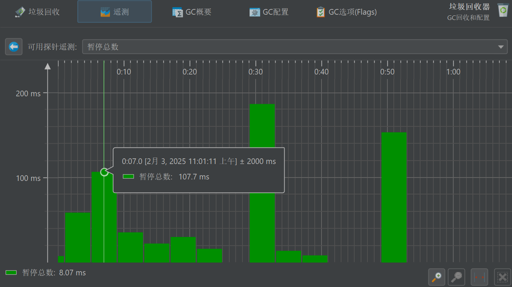
Task: Go to the GC配置 tab
Action: coord(269,12)
